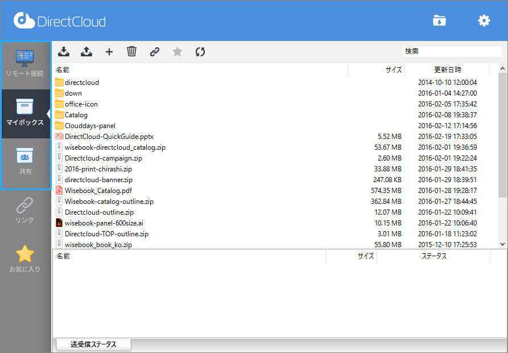
Task: Click the ステータス column header
Action: click(x=434, y=256)
